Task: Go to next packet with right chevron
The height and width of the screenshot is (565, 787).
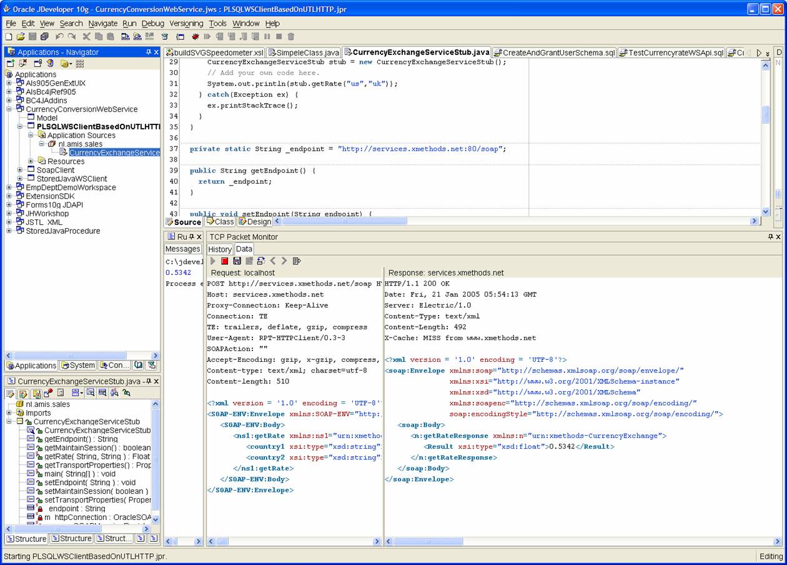Action: 284,261
